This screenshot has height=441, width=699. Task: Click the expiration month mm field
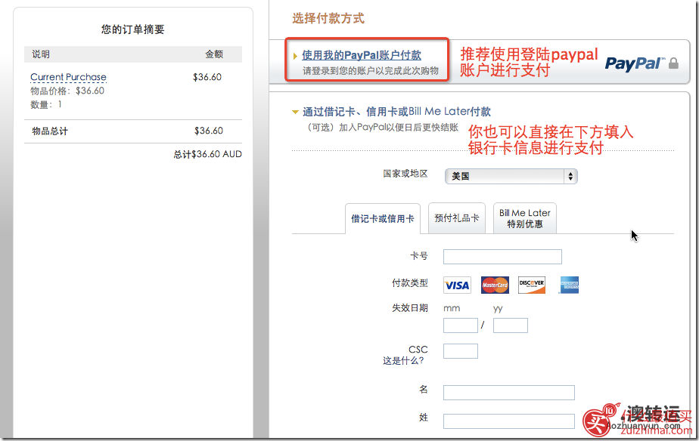pos(461,325)
